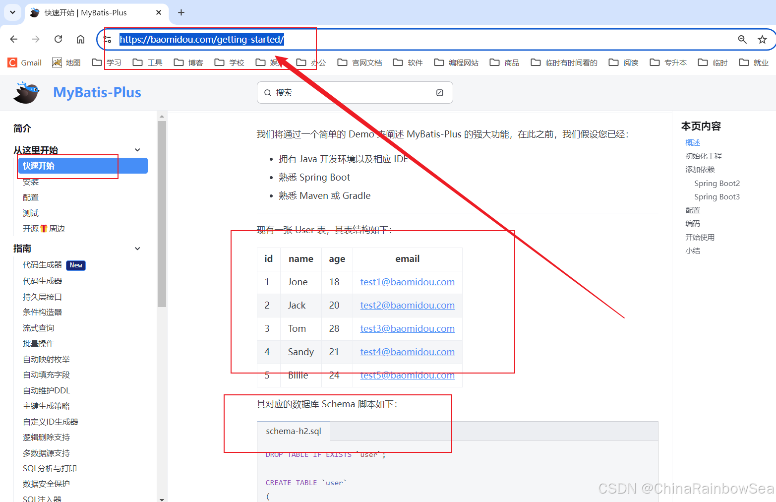Bookmark this page with the star icon
This screenshot has width=776, height=502.
coord(762,39)
